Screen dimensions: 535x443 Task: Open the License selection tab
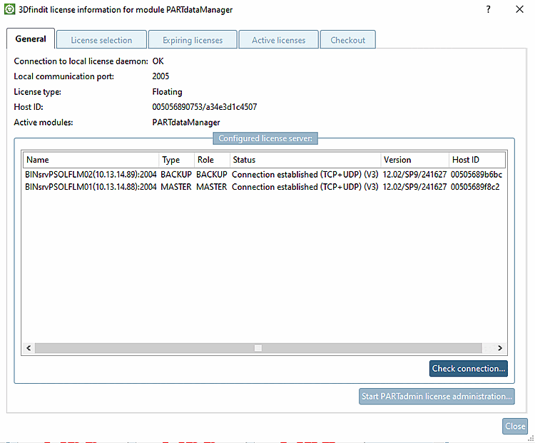pos(101,40)
